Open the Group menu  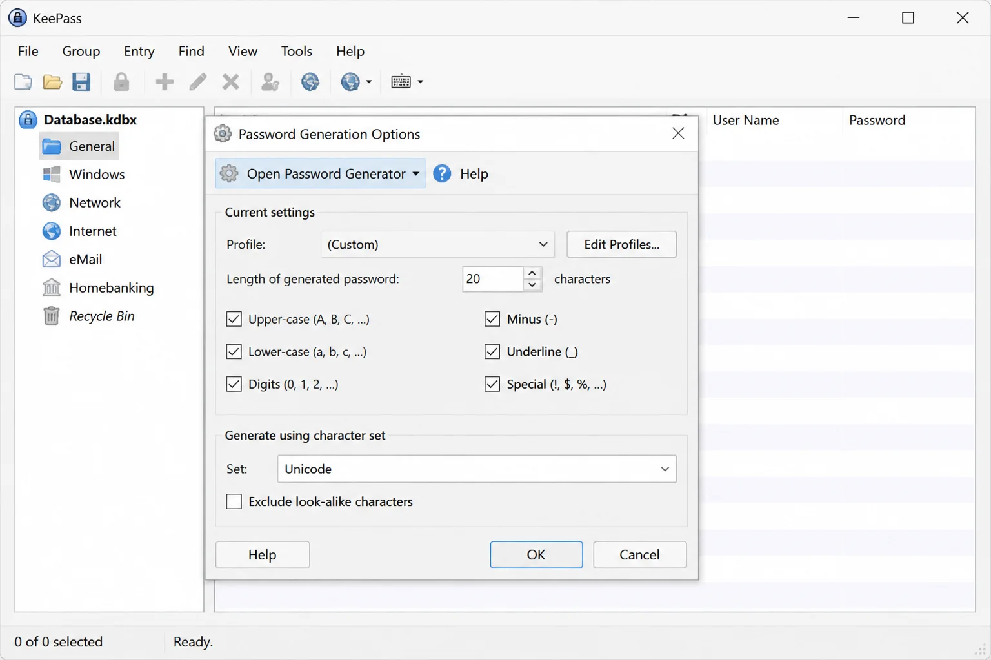[x=81, y=51]
